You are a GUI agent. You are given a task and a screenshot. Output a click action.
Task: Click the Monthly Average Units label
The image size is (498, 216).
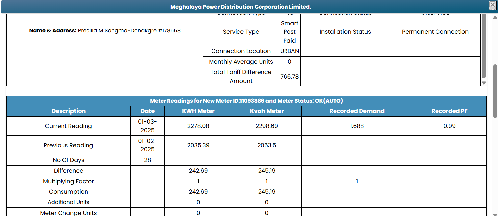pos(241,62)
